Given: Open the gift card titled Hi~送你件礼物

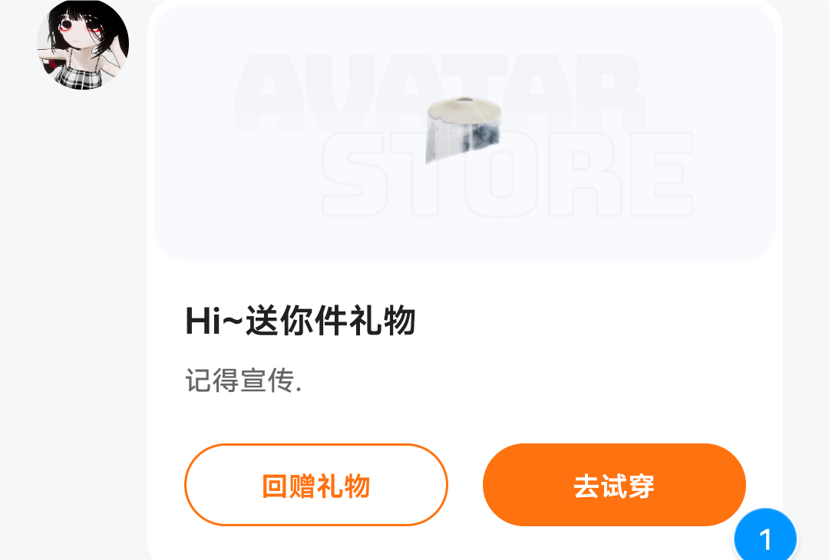Looking at the screenshot, I should pos(300,321).
